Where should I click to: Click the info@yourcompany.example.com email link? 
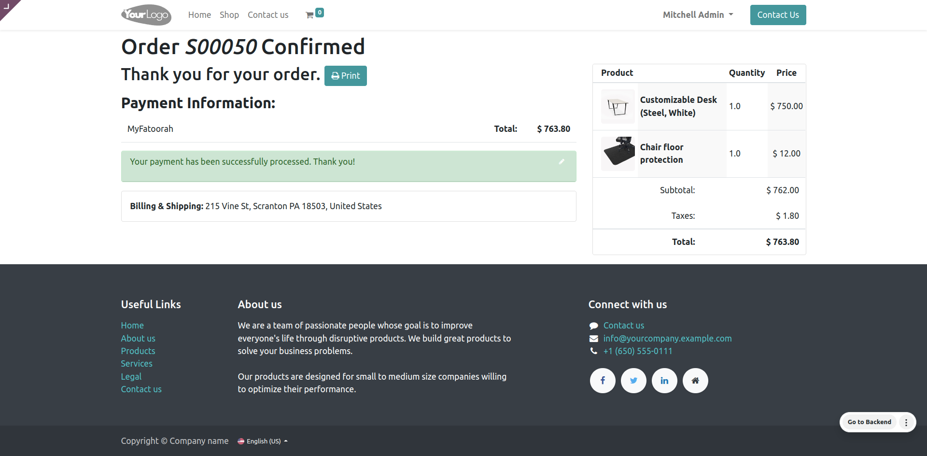click(x=667, y=339)
